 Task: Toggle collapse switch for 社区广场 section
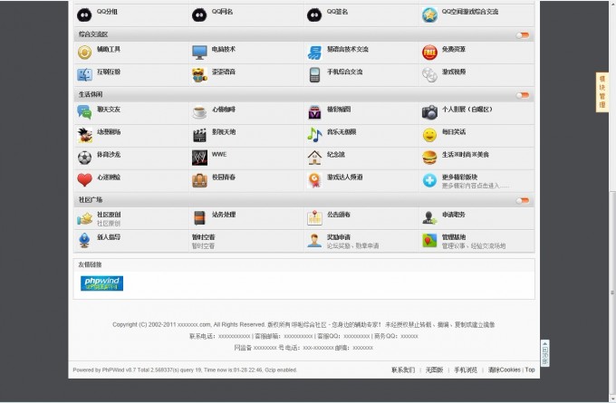523,201
